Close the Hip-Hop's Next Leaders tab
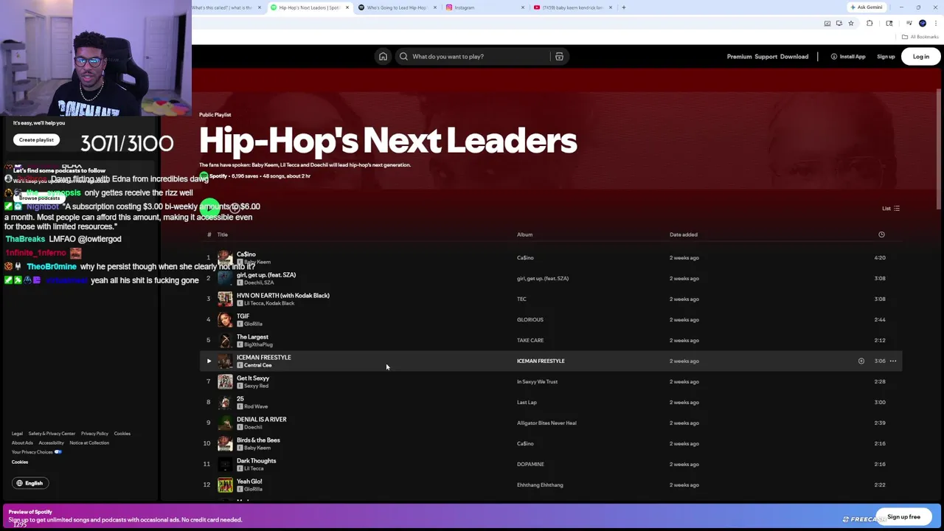This screenshot has width=944, height=531. [347, 7]
